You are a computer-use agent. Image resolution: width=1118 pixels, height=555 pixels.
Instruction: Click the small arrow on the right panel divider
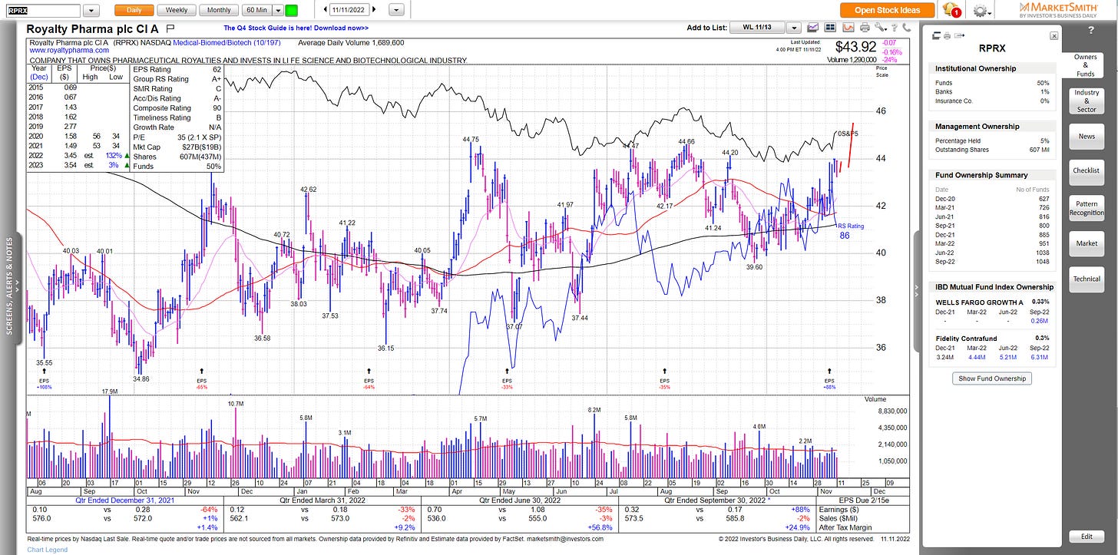point(916,289)
